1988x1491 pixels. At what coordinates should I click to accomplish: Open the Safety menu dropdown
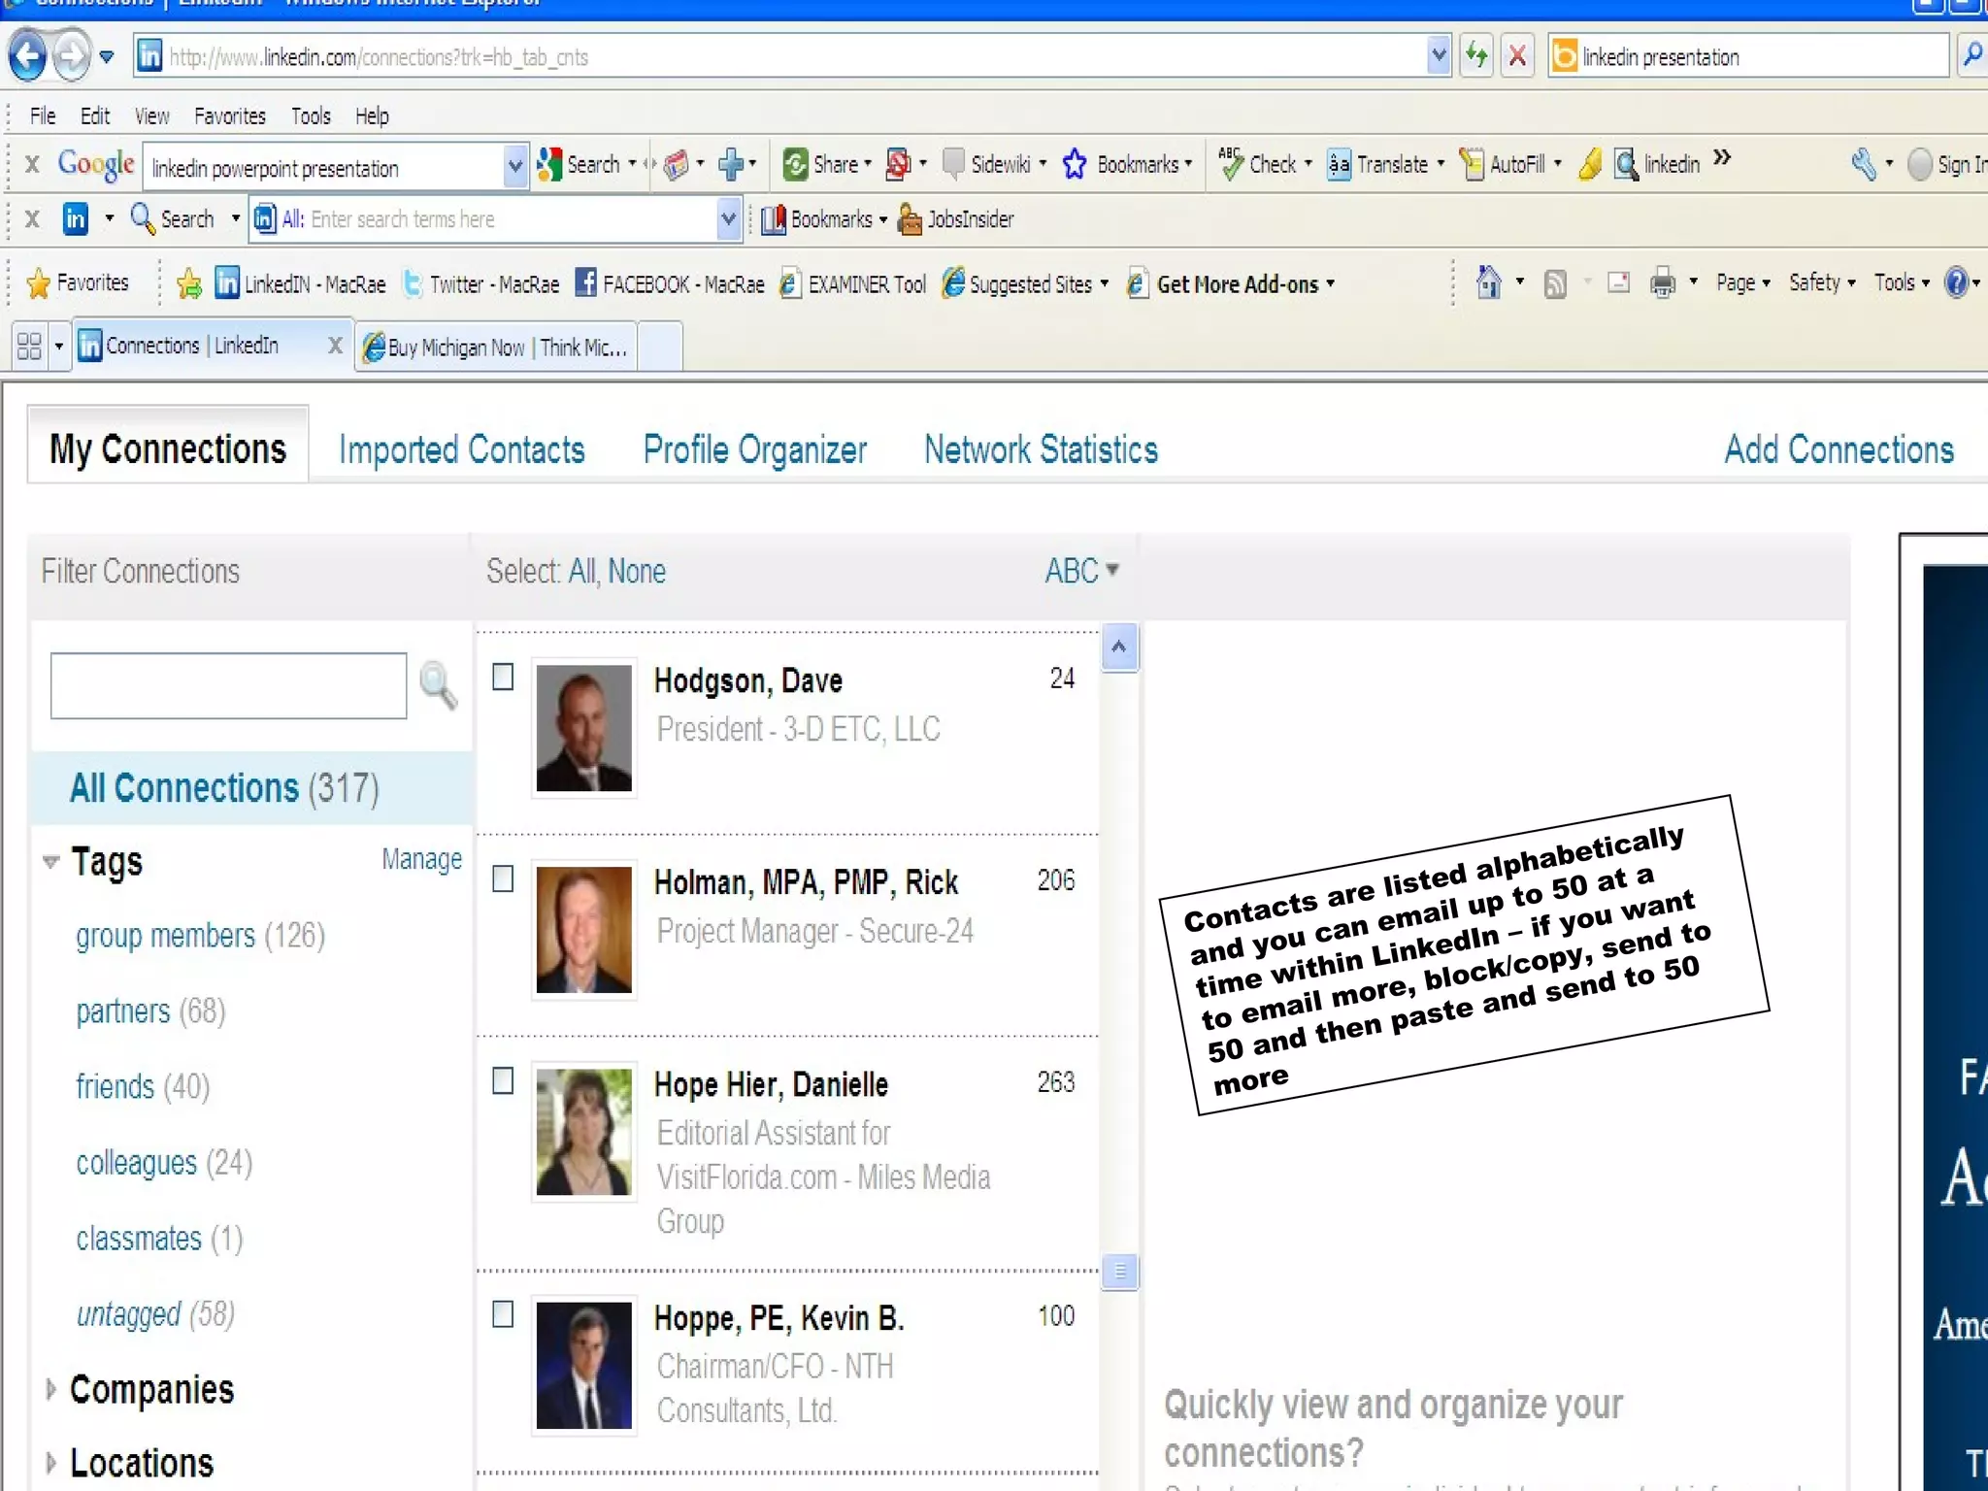click(1822, 282)
